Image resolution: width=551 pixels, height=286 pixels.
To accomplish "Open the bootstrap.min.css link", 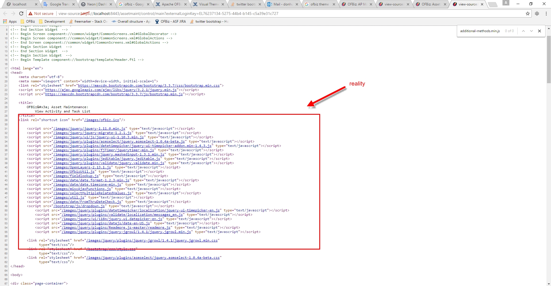I will [x=149, y=85].
